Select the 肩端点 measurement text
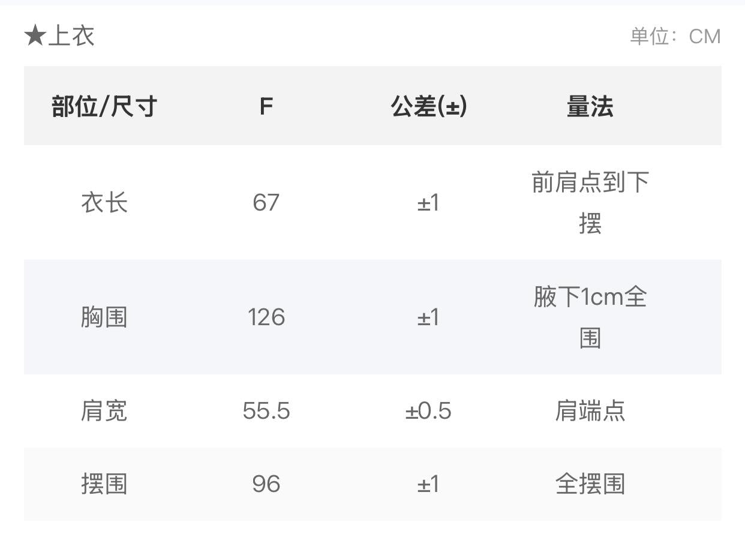The width and height of the screenshot is (745, 546). [590, 411]
